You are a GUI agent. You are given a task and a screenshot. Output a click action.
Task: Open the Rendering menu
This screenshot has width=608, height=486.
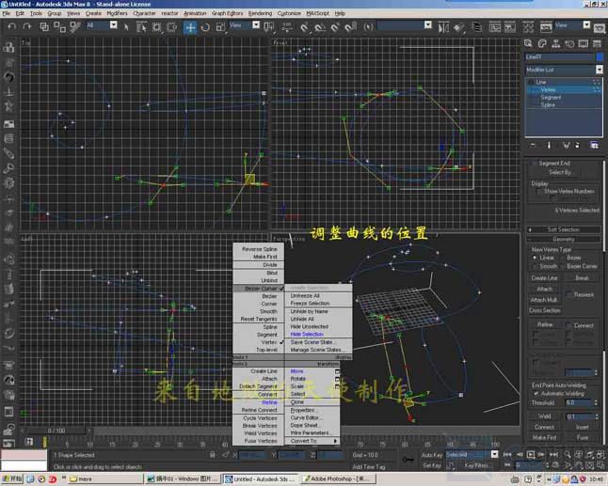pos(260,13)
